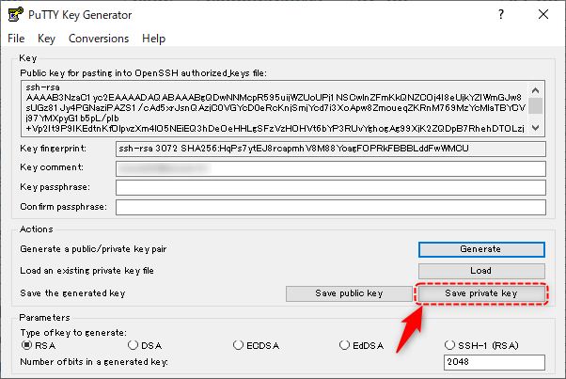Close the PuTTY Key Generator window
The height and width of the screenshot is (379, 566).
tap(543, 14)
